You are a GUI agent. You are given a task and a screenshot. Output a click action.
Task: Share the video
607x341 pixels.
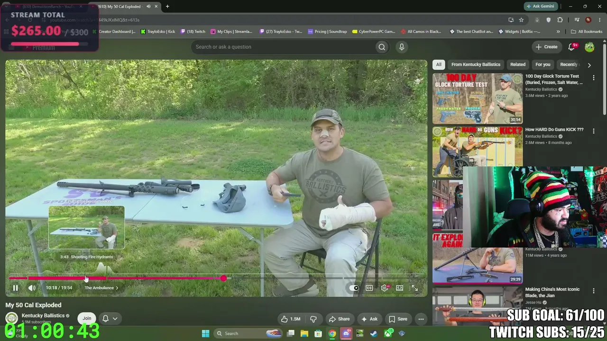[x=339, y=319]
